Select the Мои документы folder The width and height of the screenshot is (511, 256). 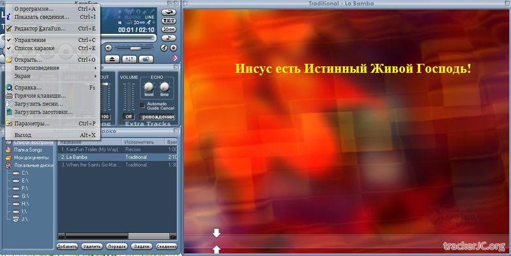[31, 157]
